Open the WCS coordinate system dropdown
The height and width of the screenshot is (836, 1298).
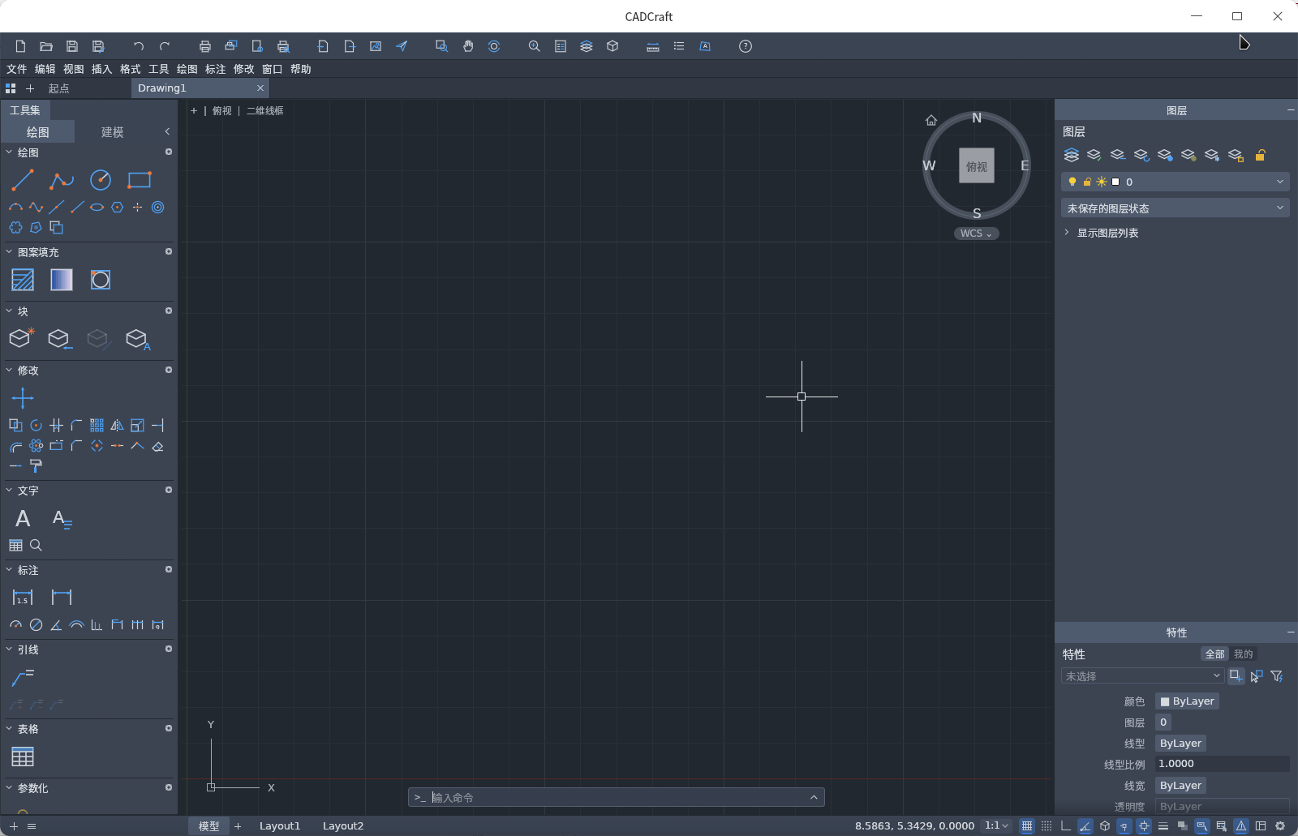[x=976, y=234]
